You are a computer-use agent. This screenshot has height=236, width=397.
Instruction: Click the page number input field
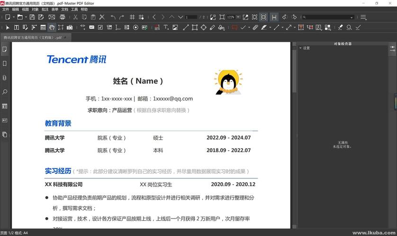coord(191,17)
